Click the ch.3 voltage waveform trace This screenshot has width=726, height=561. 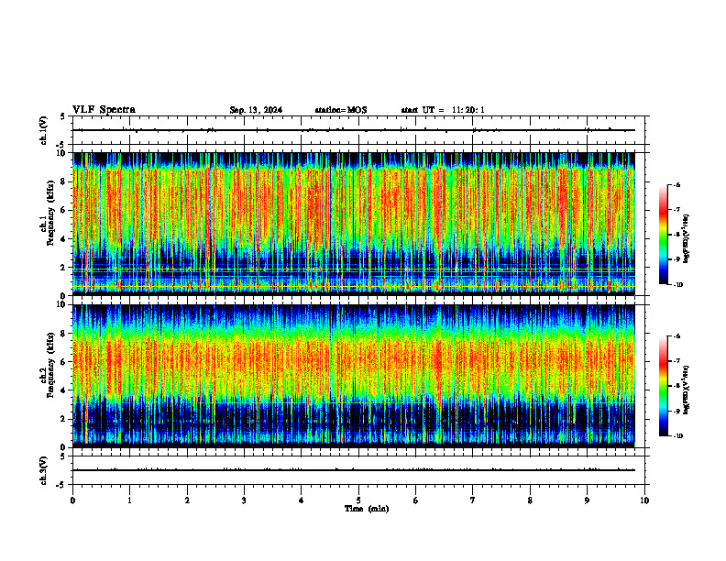(x=354, y=470)
